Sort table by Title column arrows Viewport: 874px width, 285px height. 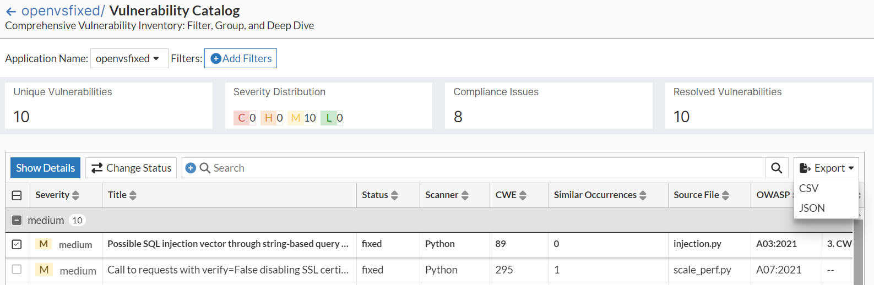(133, 195)
